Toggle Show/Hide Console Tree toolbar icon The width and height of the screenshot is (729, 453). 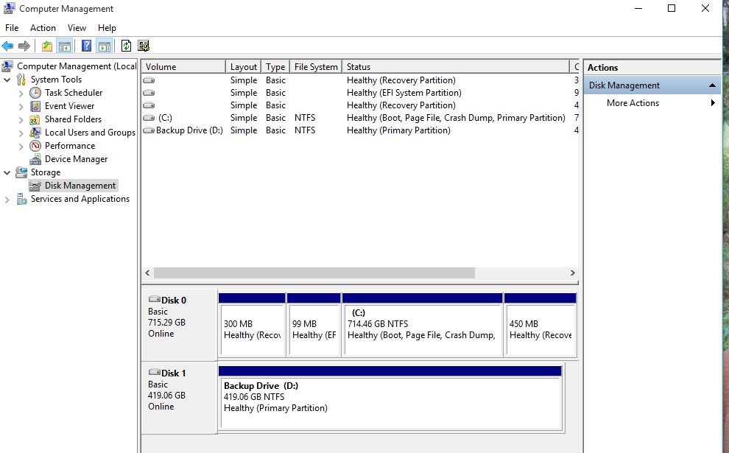[65, 46]
